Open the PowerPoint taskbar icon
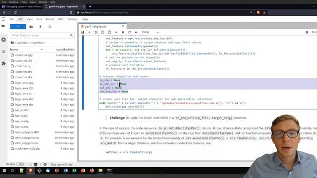317x178 pixels. click(83, 171)
